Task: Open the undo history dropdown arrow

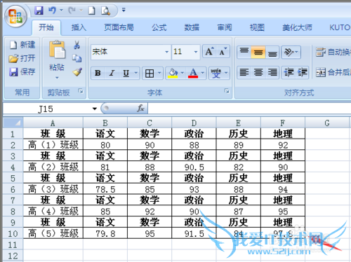Action: click(61, 10)
